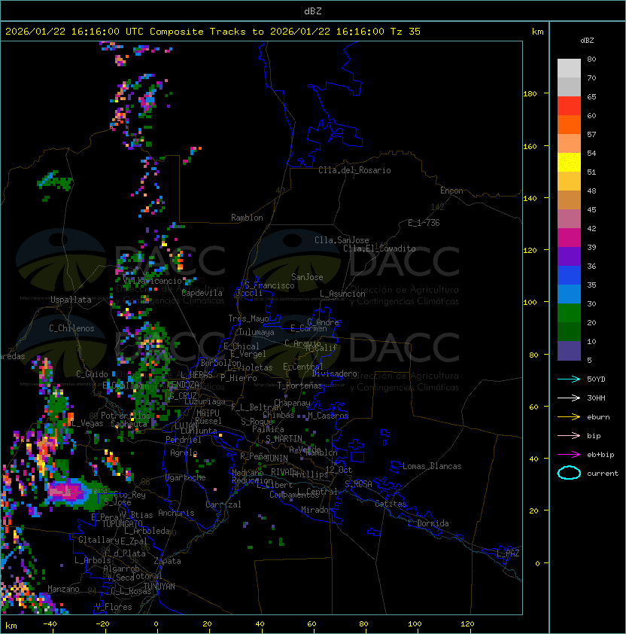Click the cyan 'current' ellipse legend symbol
Viewport: 626px width, 634px height.
(569, 473)
